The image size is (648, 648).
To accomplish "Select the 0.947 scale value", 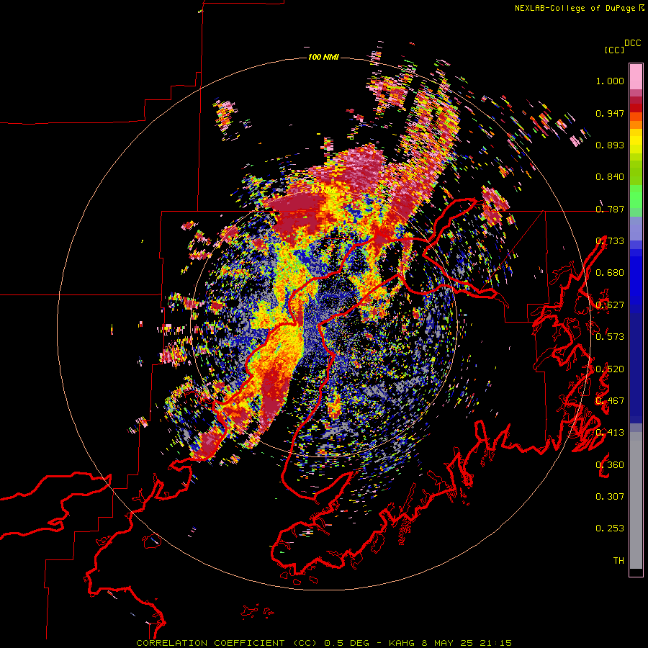I will 610,113.
